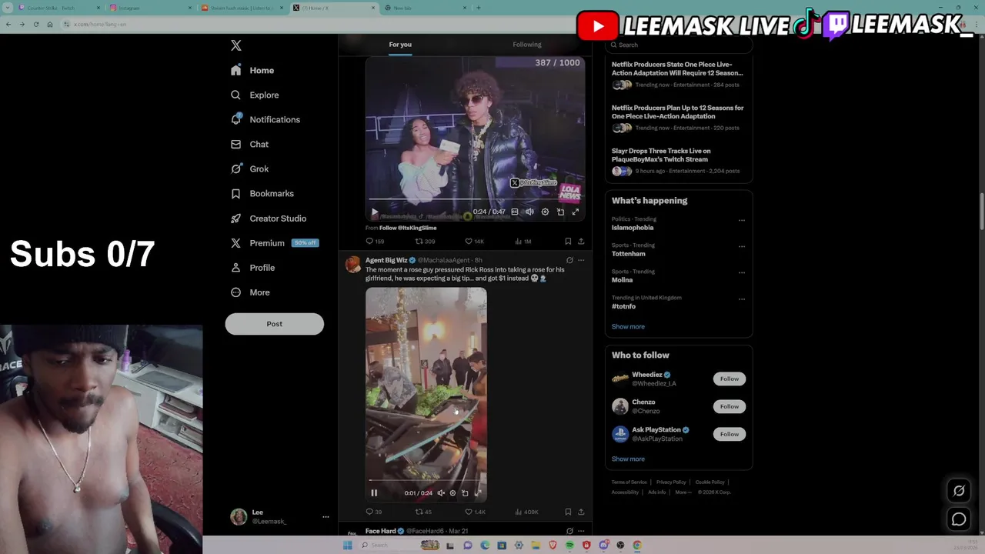The image size is (985, 554).
Task: Open Premium in the sidebar
Action: (x=274, y=242)
